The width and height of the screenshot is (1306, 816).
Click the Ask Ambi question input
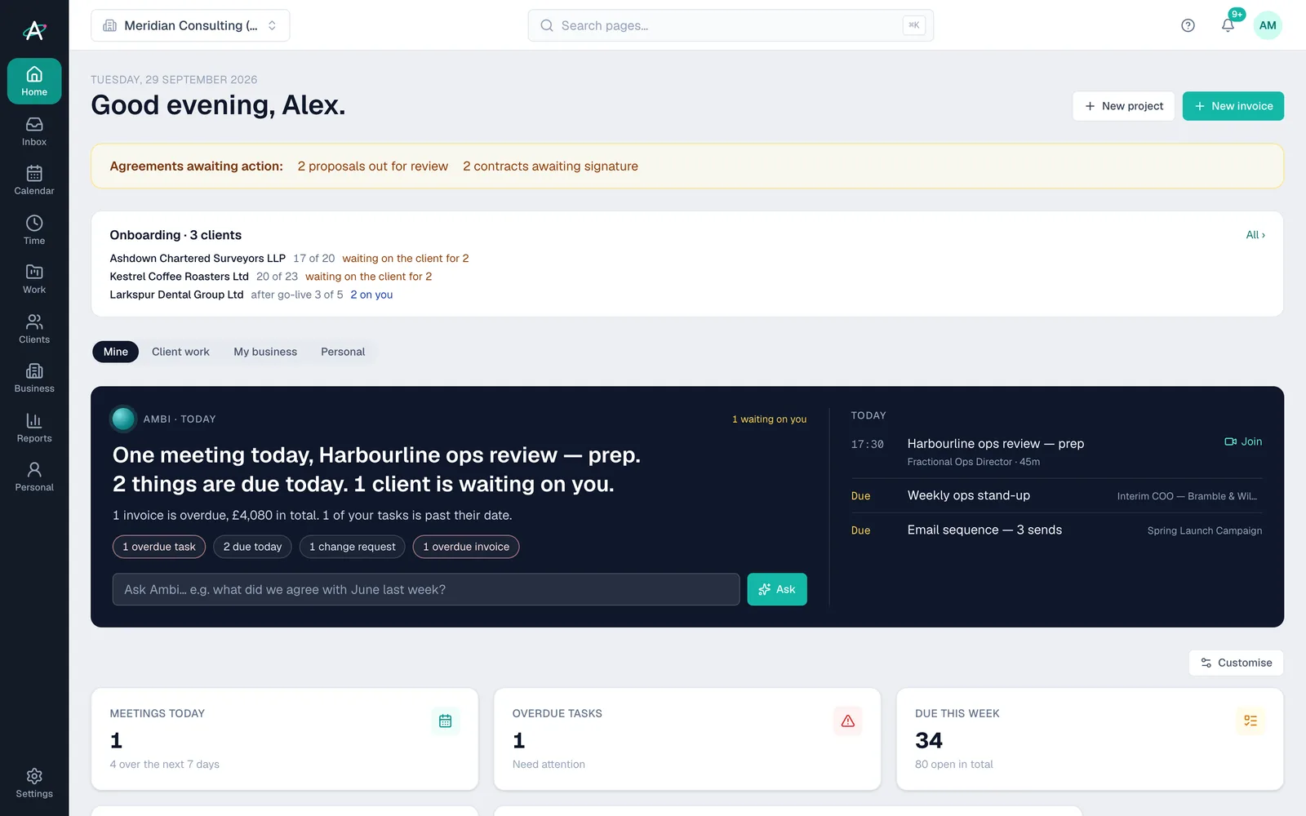coord(426,589)
